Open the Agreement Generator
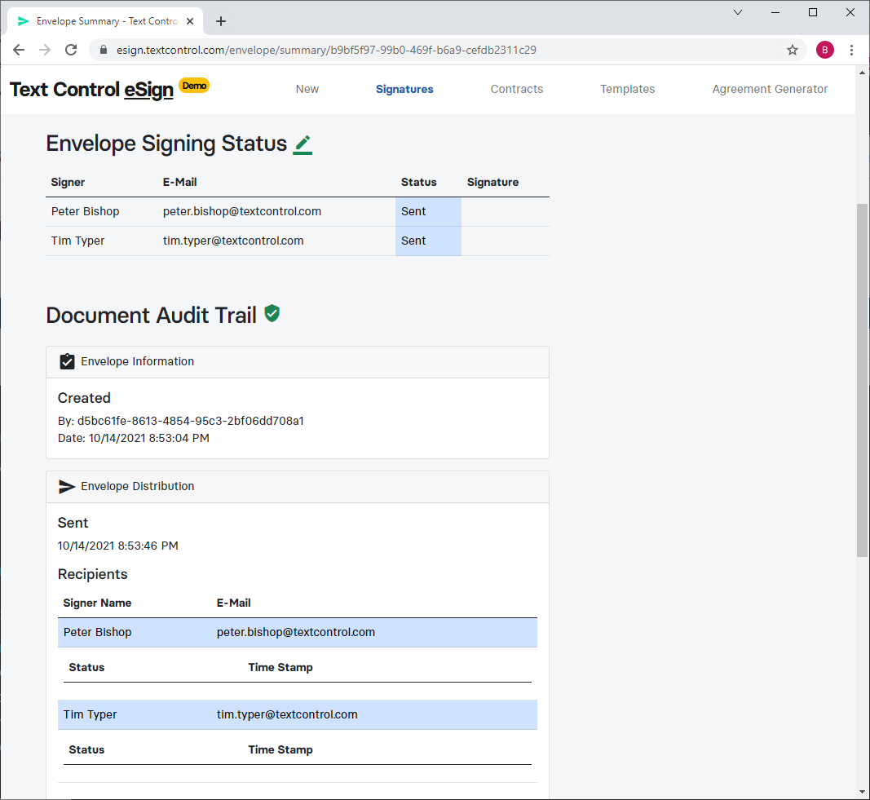The width and height of the screenshot is (870, 800). click(770, 90)
